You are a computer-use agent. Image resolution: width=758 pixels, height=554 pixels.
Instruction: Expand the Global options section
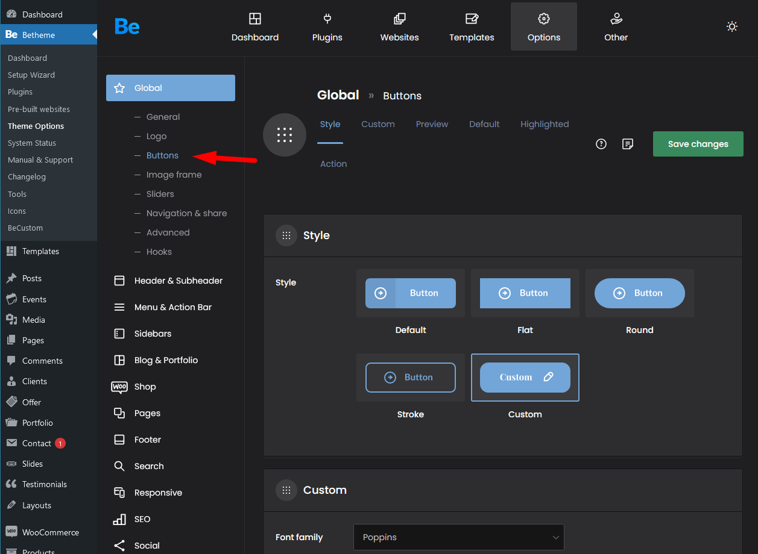coord(171,88)
